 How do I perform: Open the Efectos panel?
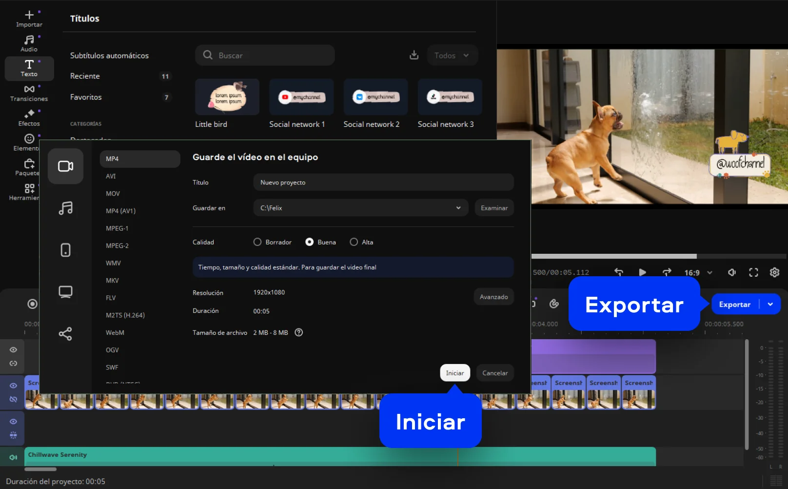pyautogui.click(x=29, y=118)
